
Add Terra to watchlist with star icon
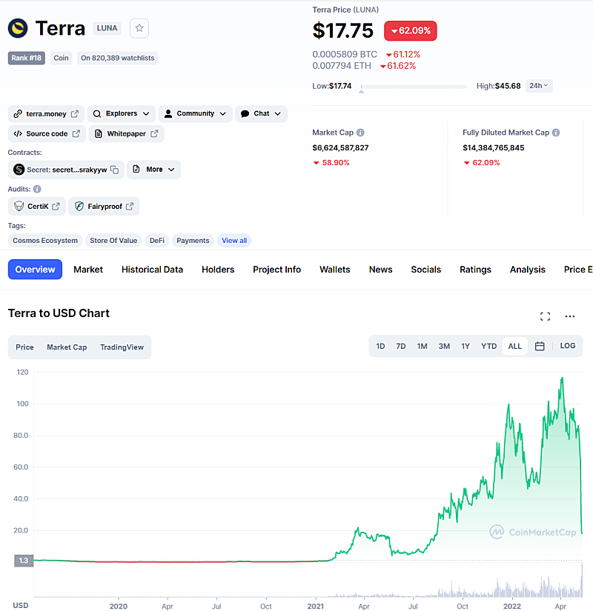[x=139, y=28]
